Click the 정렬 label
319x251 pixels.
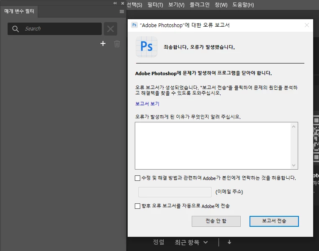coord(159,242)
